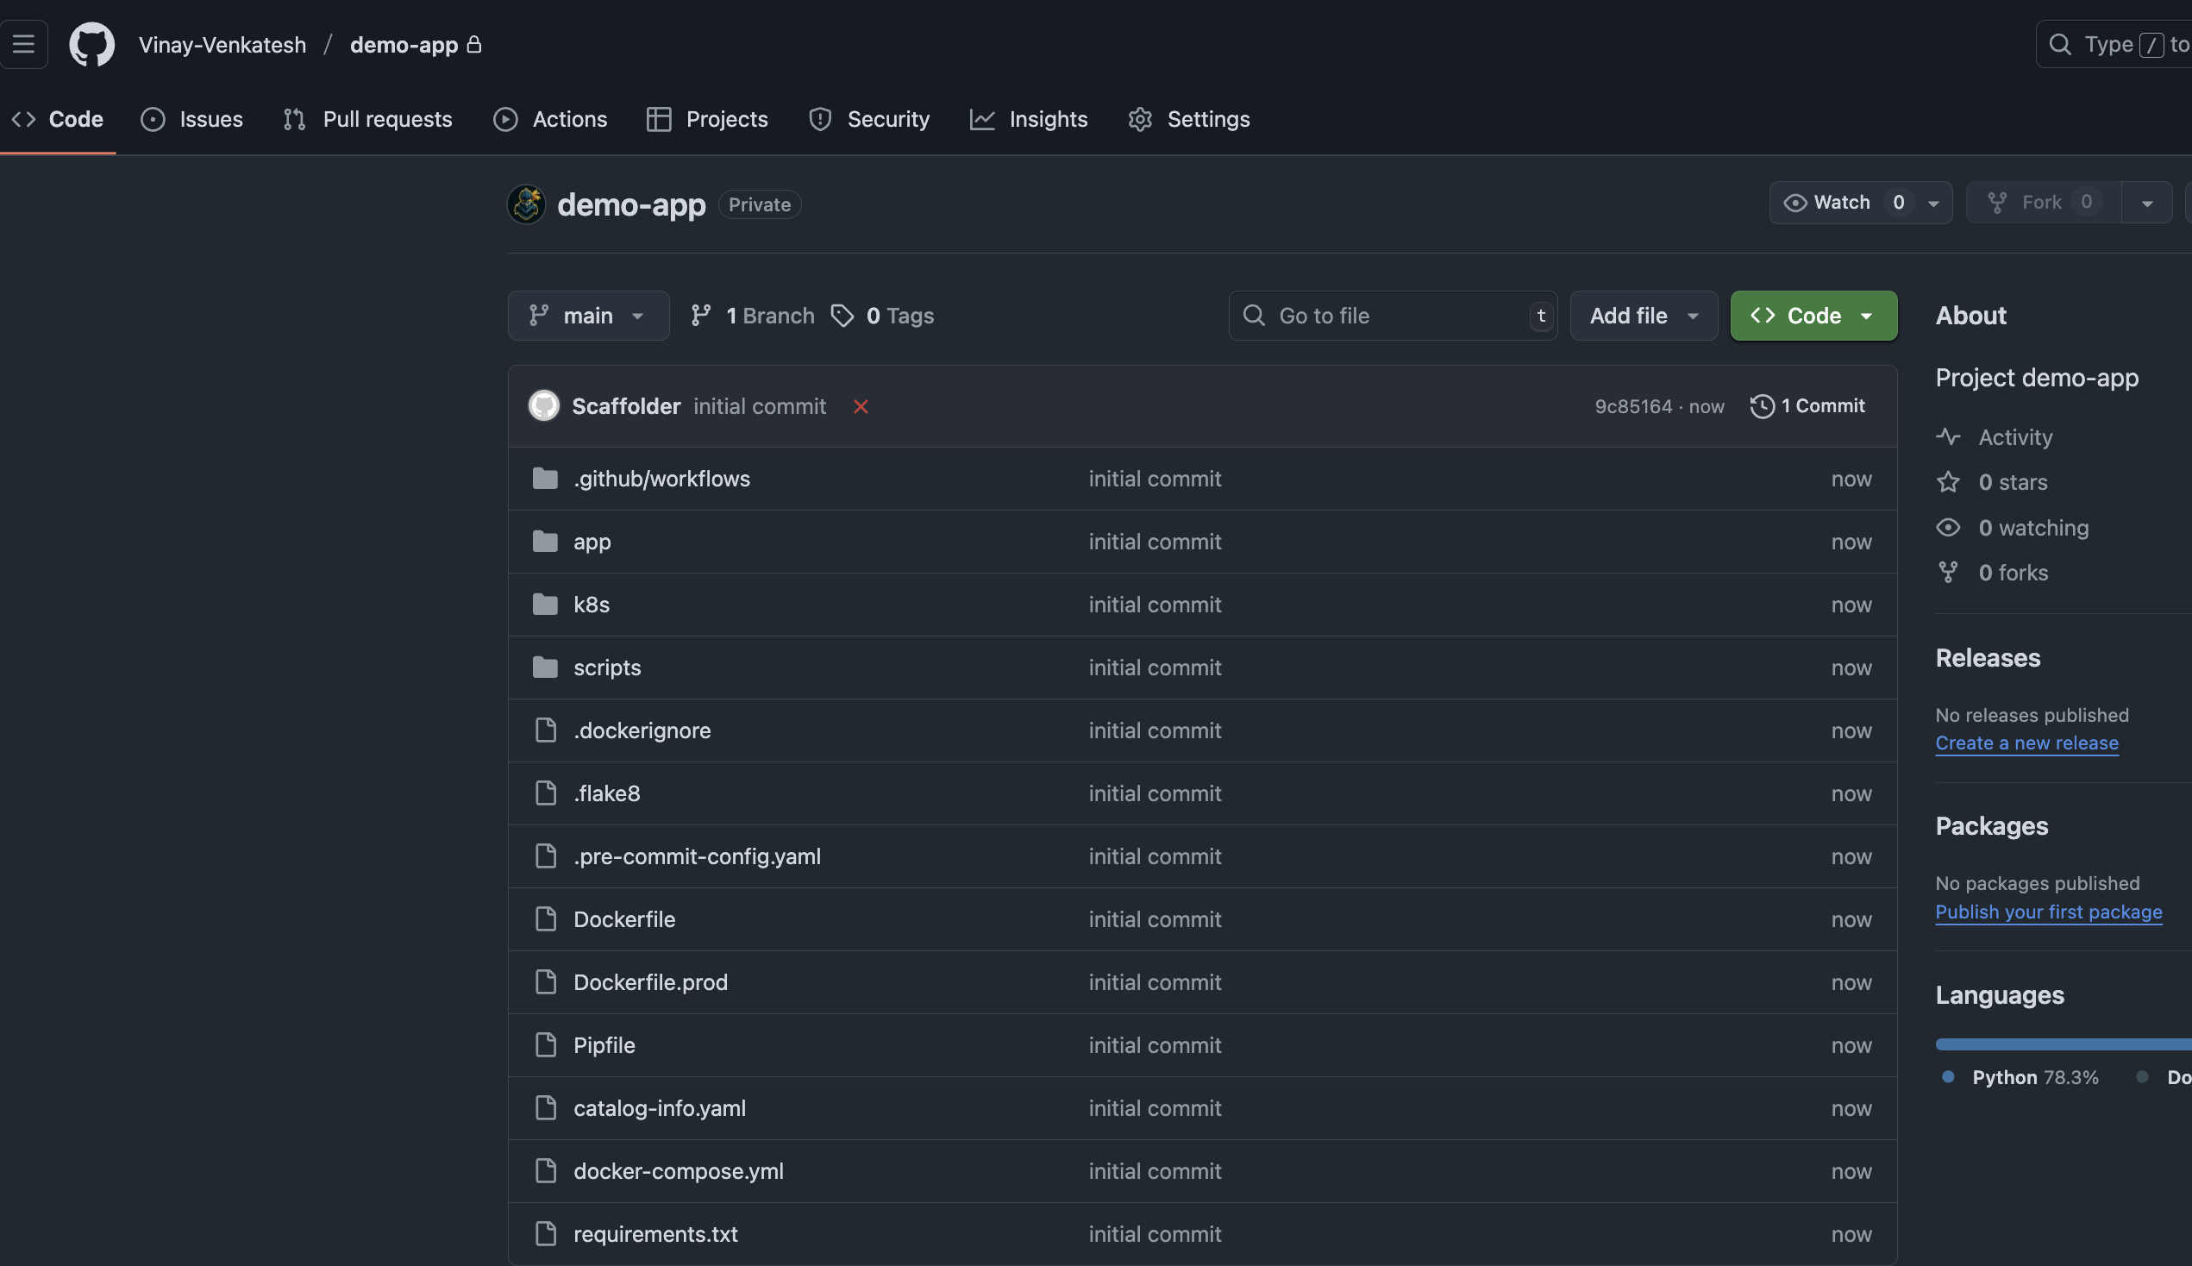Click the Scaffolder avatar icon
Image resolution: width=2192 pixels, height=1266 pixels.
pos(544,406)
